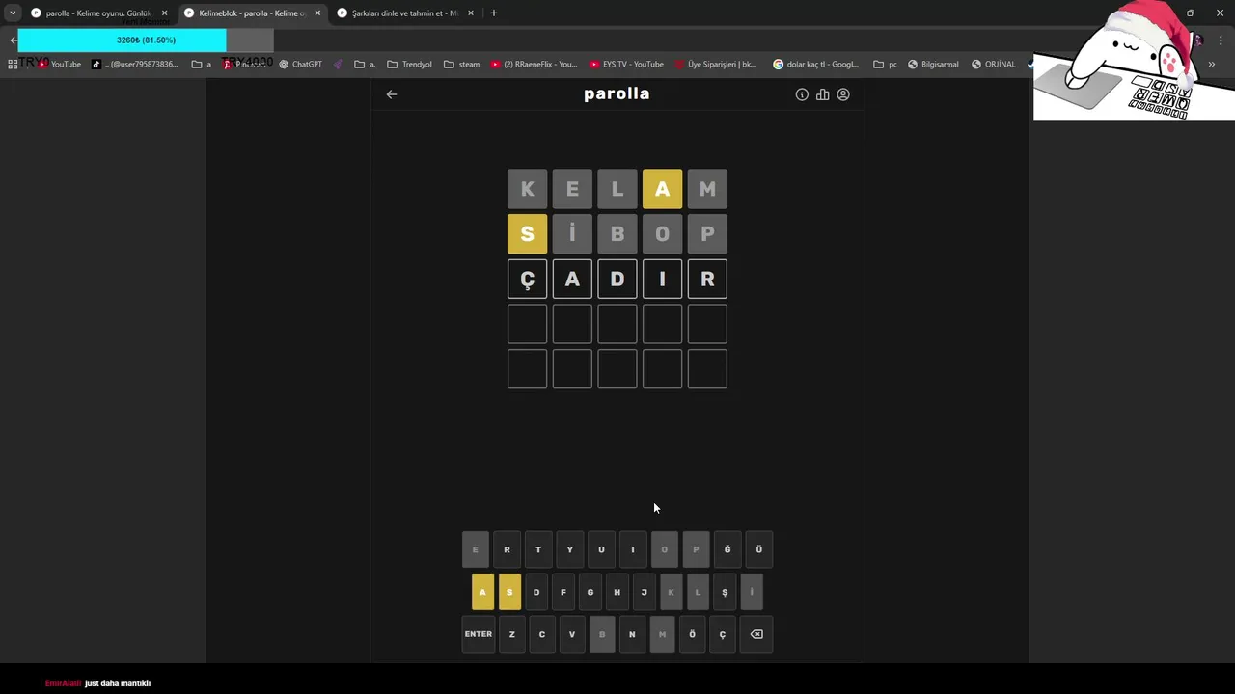Image resolution: width=1235 pixels, height=694 pixels.
Task: Select the Kelimeblok - parolla tab
Action: point(253,13)
